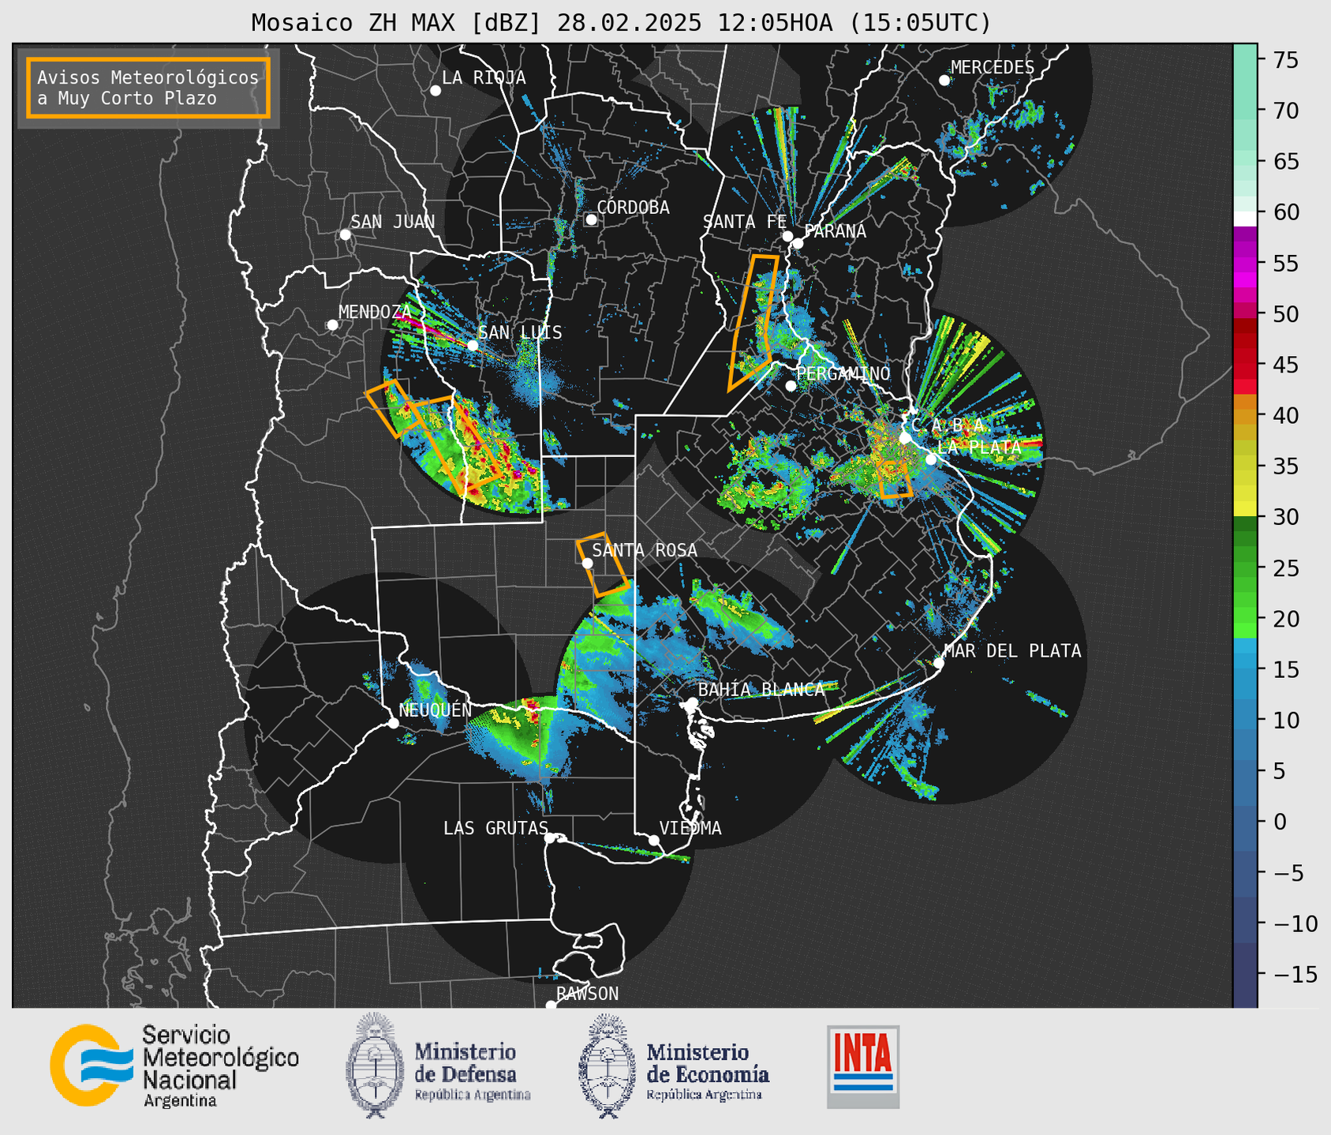Click the 'BAHÍA BLANCA' map label
1331x1135 pixels.
[761, 689]
